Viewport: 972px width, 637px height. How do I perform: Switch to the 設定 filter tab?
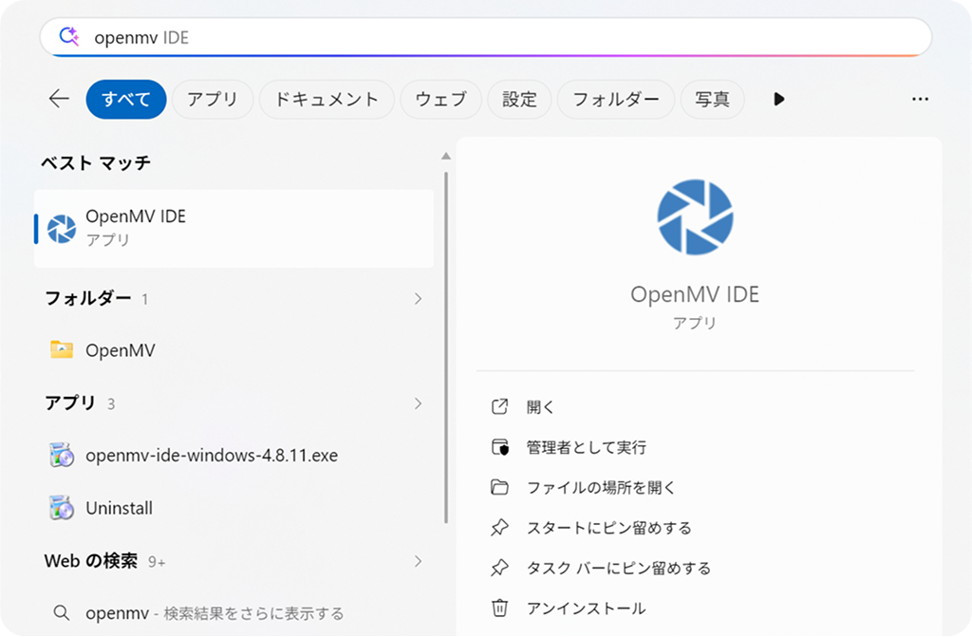click(x=519, y=100)
